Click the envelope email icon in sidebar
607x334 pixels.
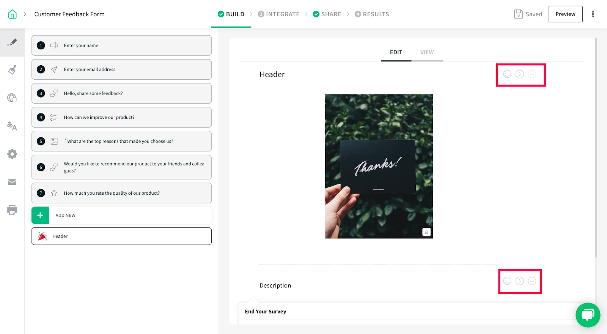[x=12, y=182]
